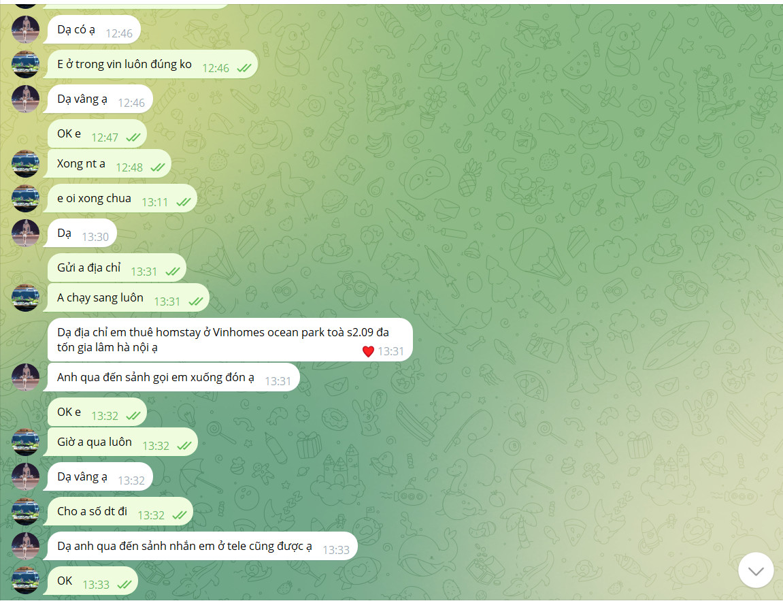The image size is (783, 601).
Task: Click the 'Cho a số dt đi' message bubble
Action: click(118, 512)
